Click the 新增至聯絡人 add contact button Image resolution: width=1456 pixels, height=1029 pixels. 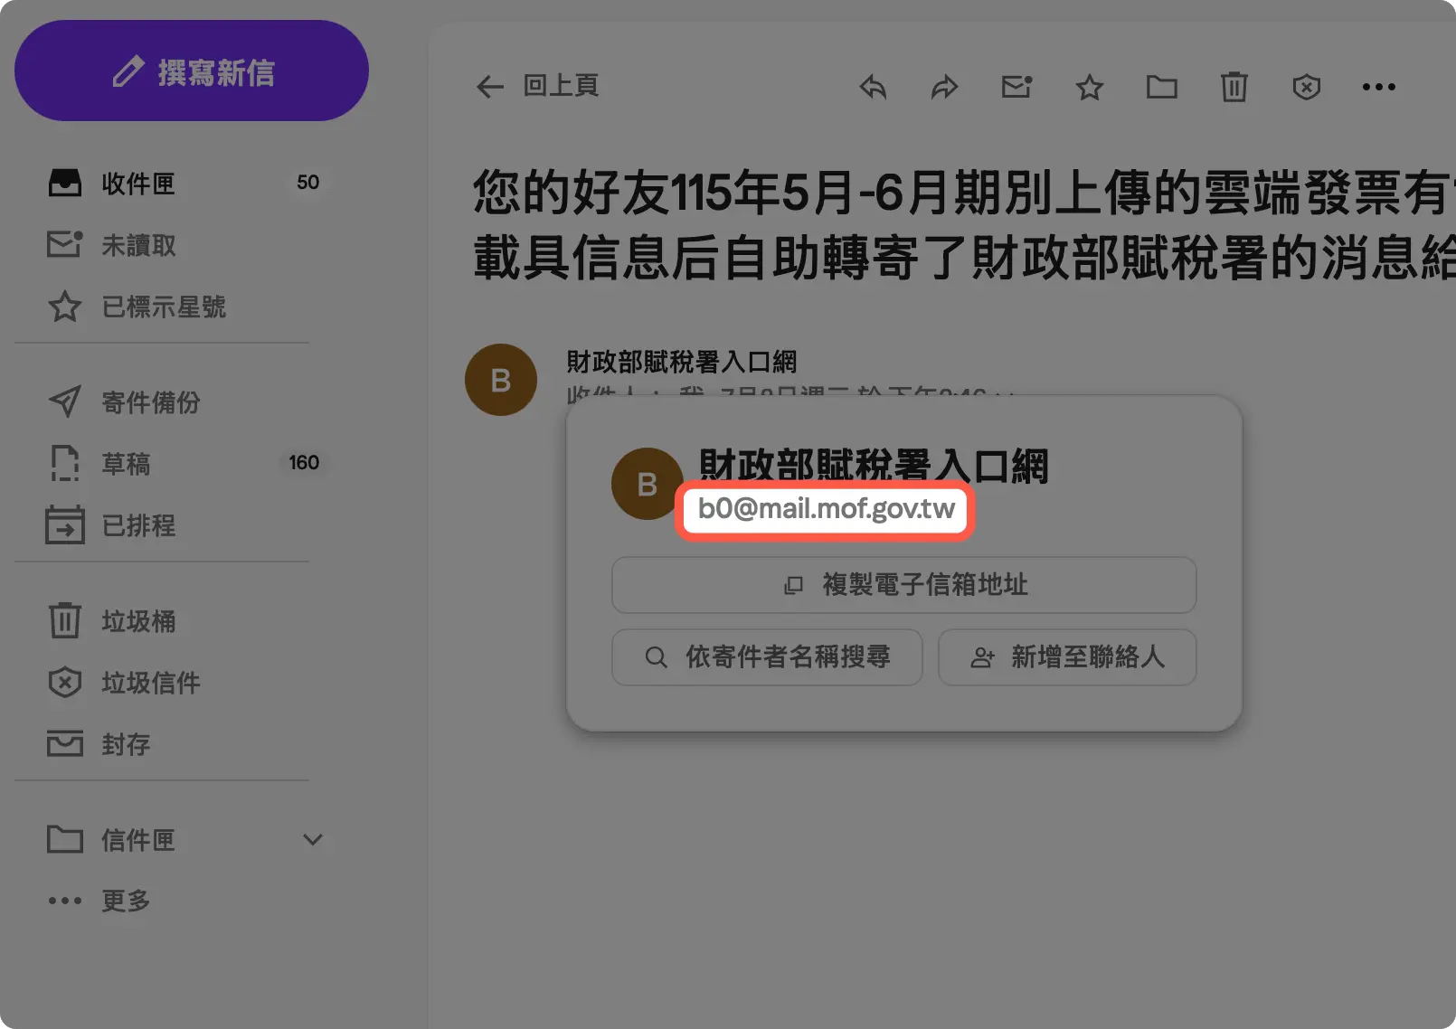[1067, 657]
